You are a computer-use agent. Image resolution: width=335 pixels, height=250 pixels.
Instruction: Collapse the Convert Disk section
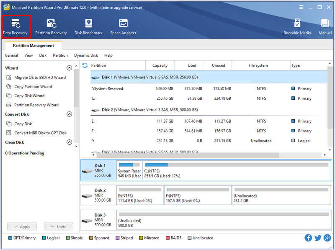click(x=69, y=114)
